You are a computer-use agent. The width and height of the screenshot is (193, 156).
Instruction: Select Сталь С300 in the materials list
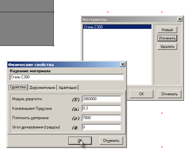click(117, 27)
